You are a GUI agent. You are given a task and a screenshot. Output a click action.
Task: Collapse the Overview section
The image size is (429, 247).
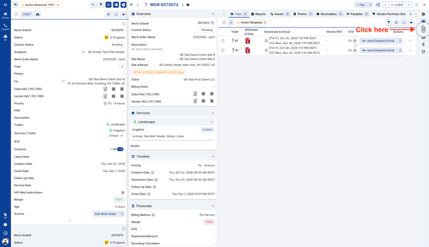(x=213, y=14)
